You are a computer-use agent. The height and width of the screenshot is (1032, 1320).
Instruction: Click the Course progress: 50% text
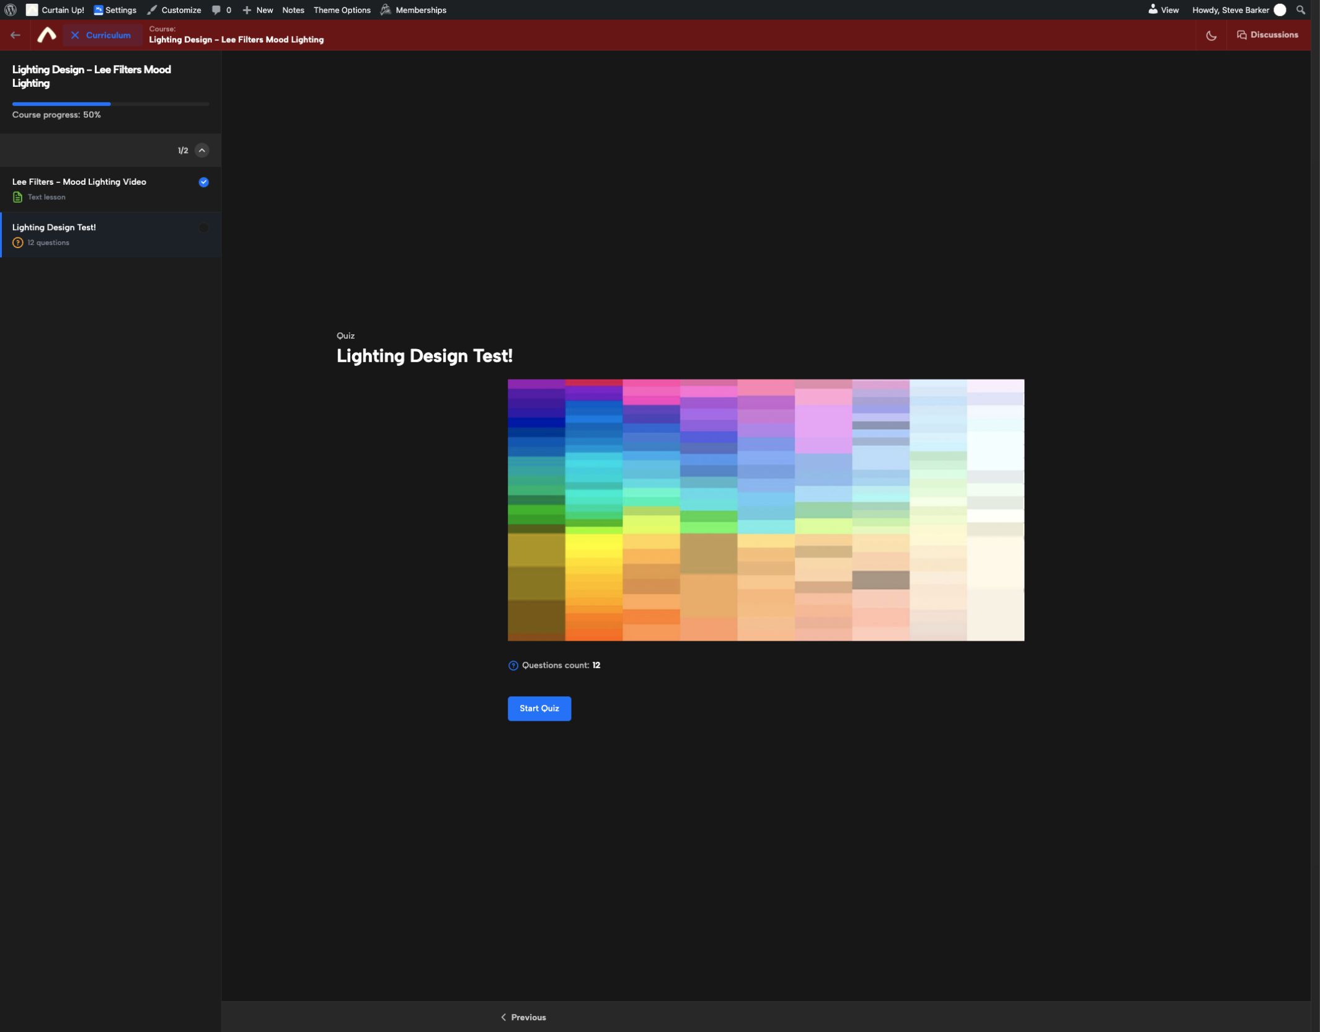(56, 115)
